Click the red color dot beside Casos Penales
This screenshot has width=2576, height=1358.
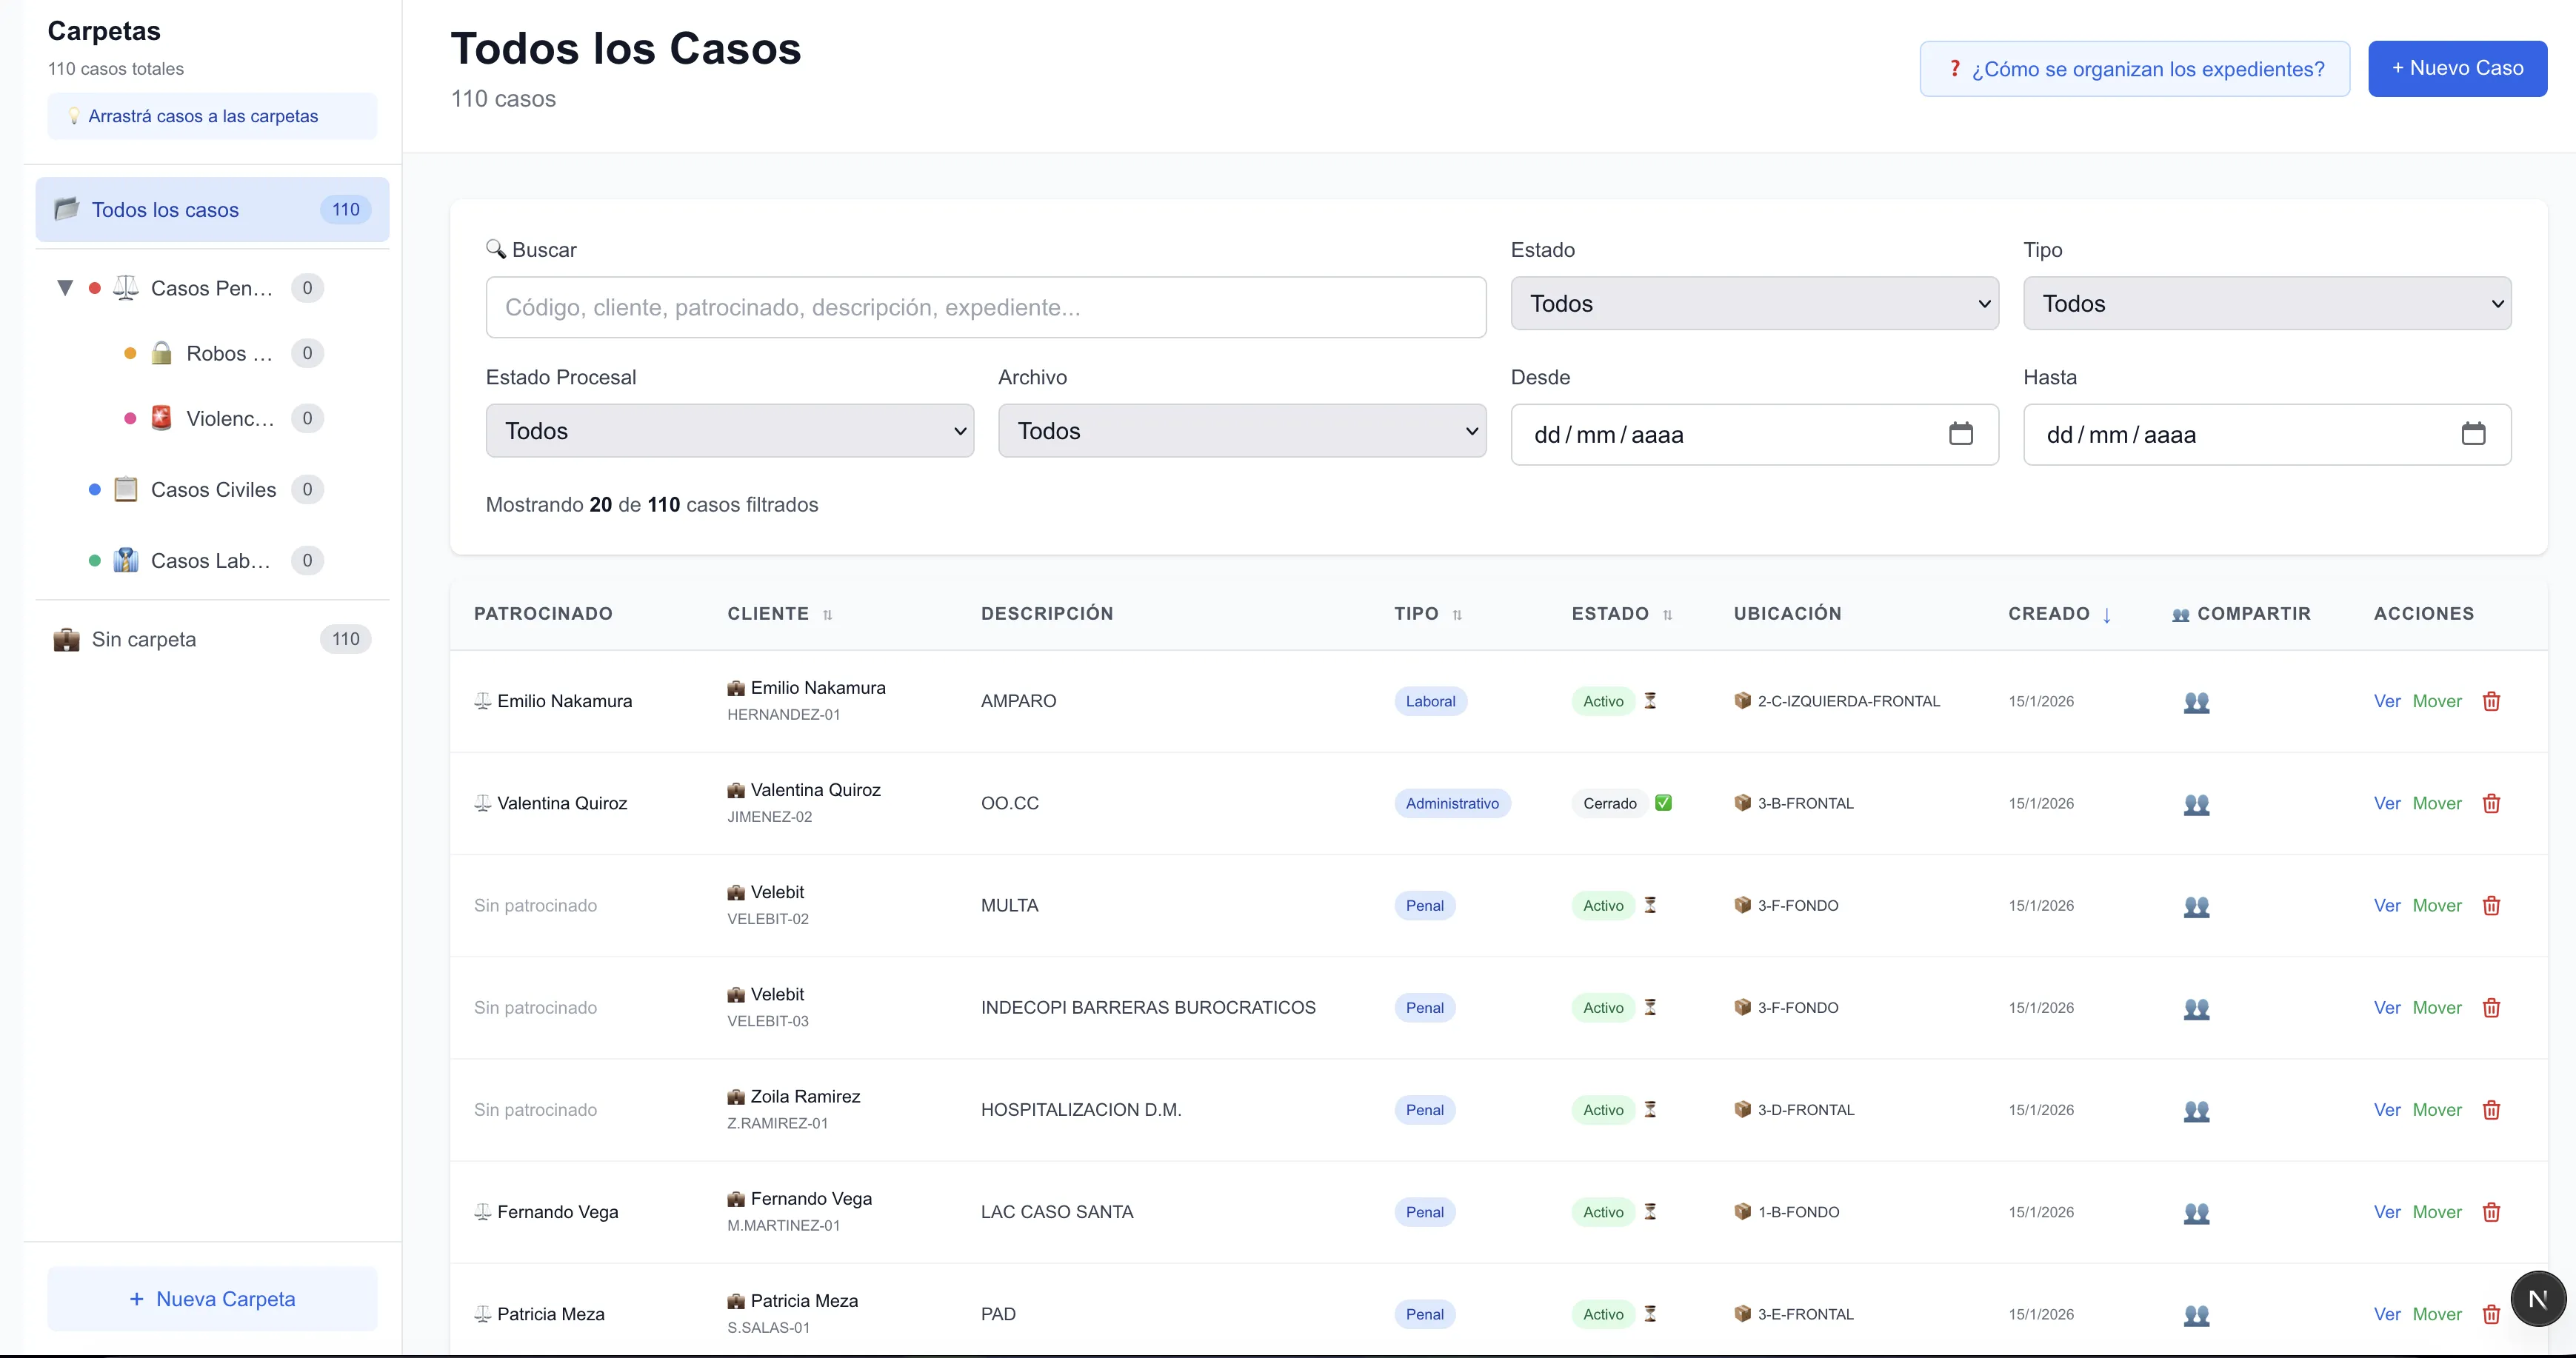click(94, 287)
